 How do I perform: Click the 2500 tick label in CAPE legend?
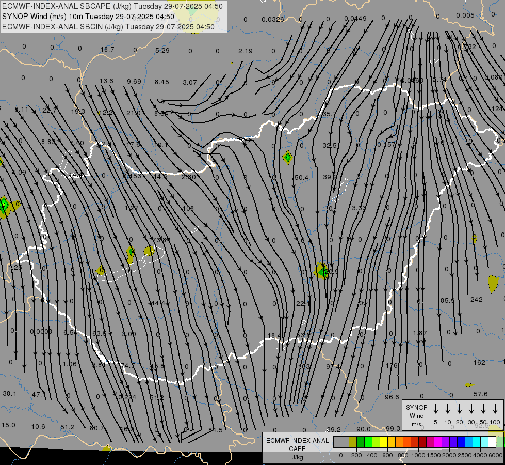click(x=465, y=455)
